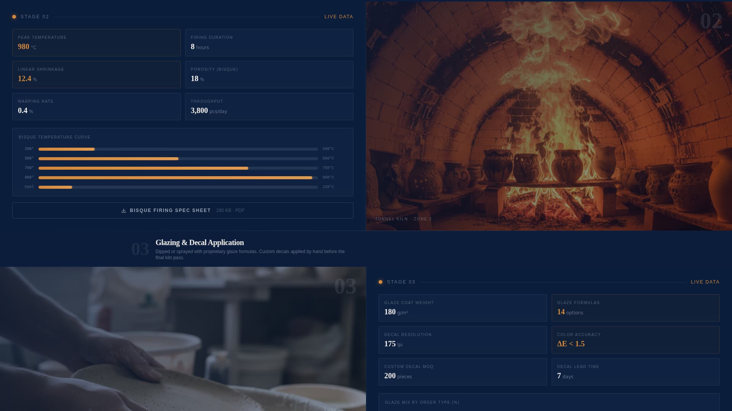Click the 980° temperature curve bar
The image size is (732, 411).
pyautogui.click(x=176, y=177)
